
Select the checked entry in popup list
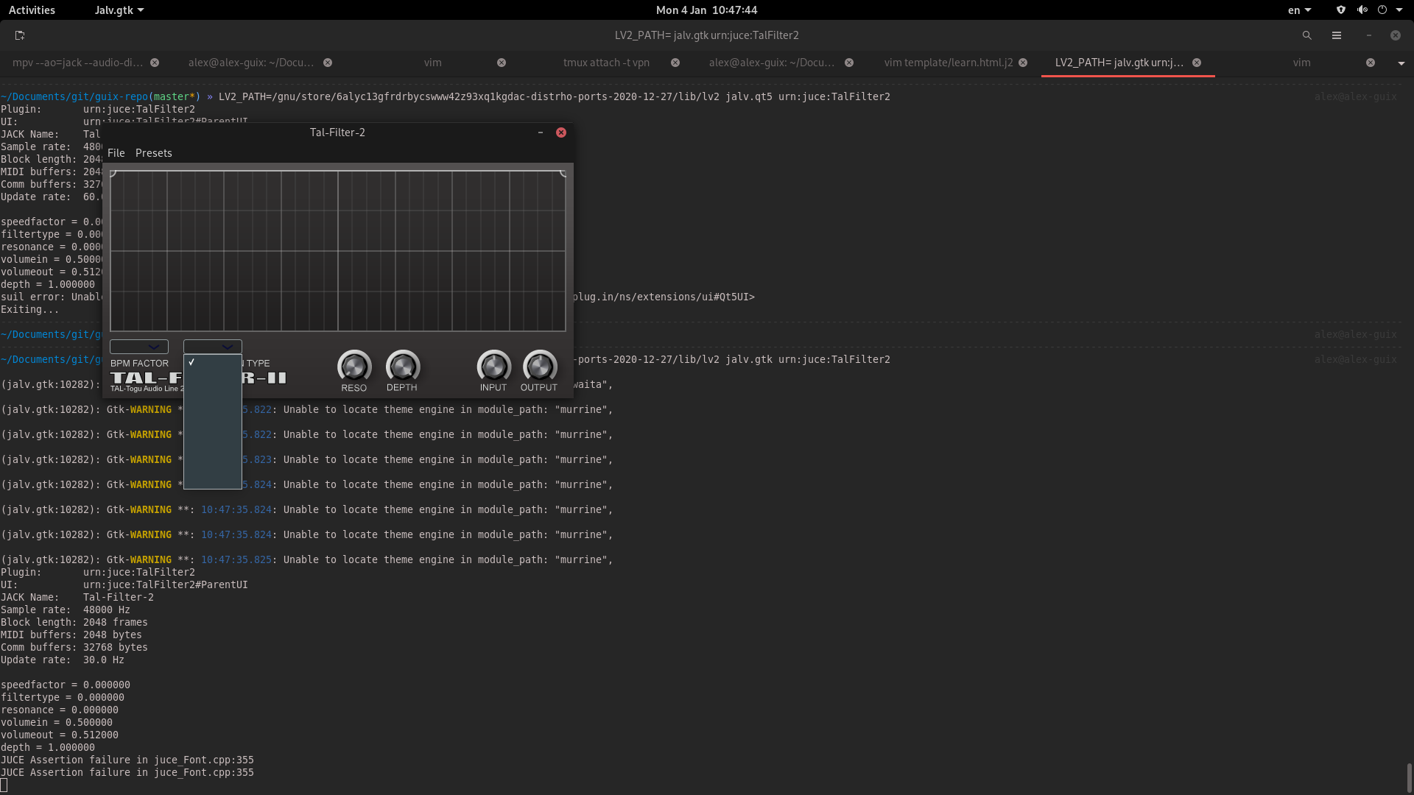coord(212,362)
